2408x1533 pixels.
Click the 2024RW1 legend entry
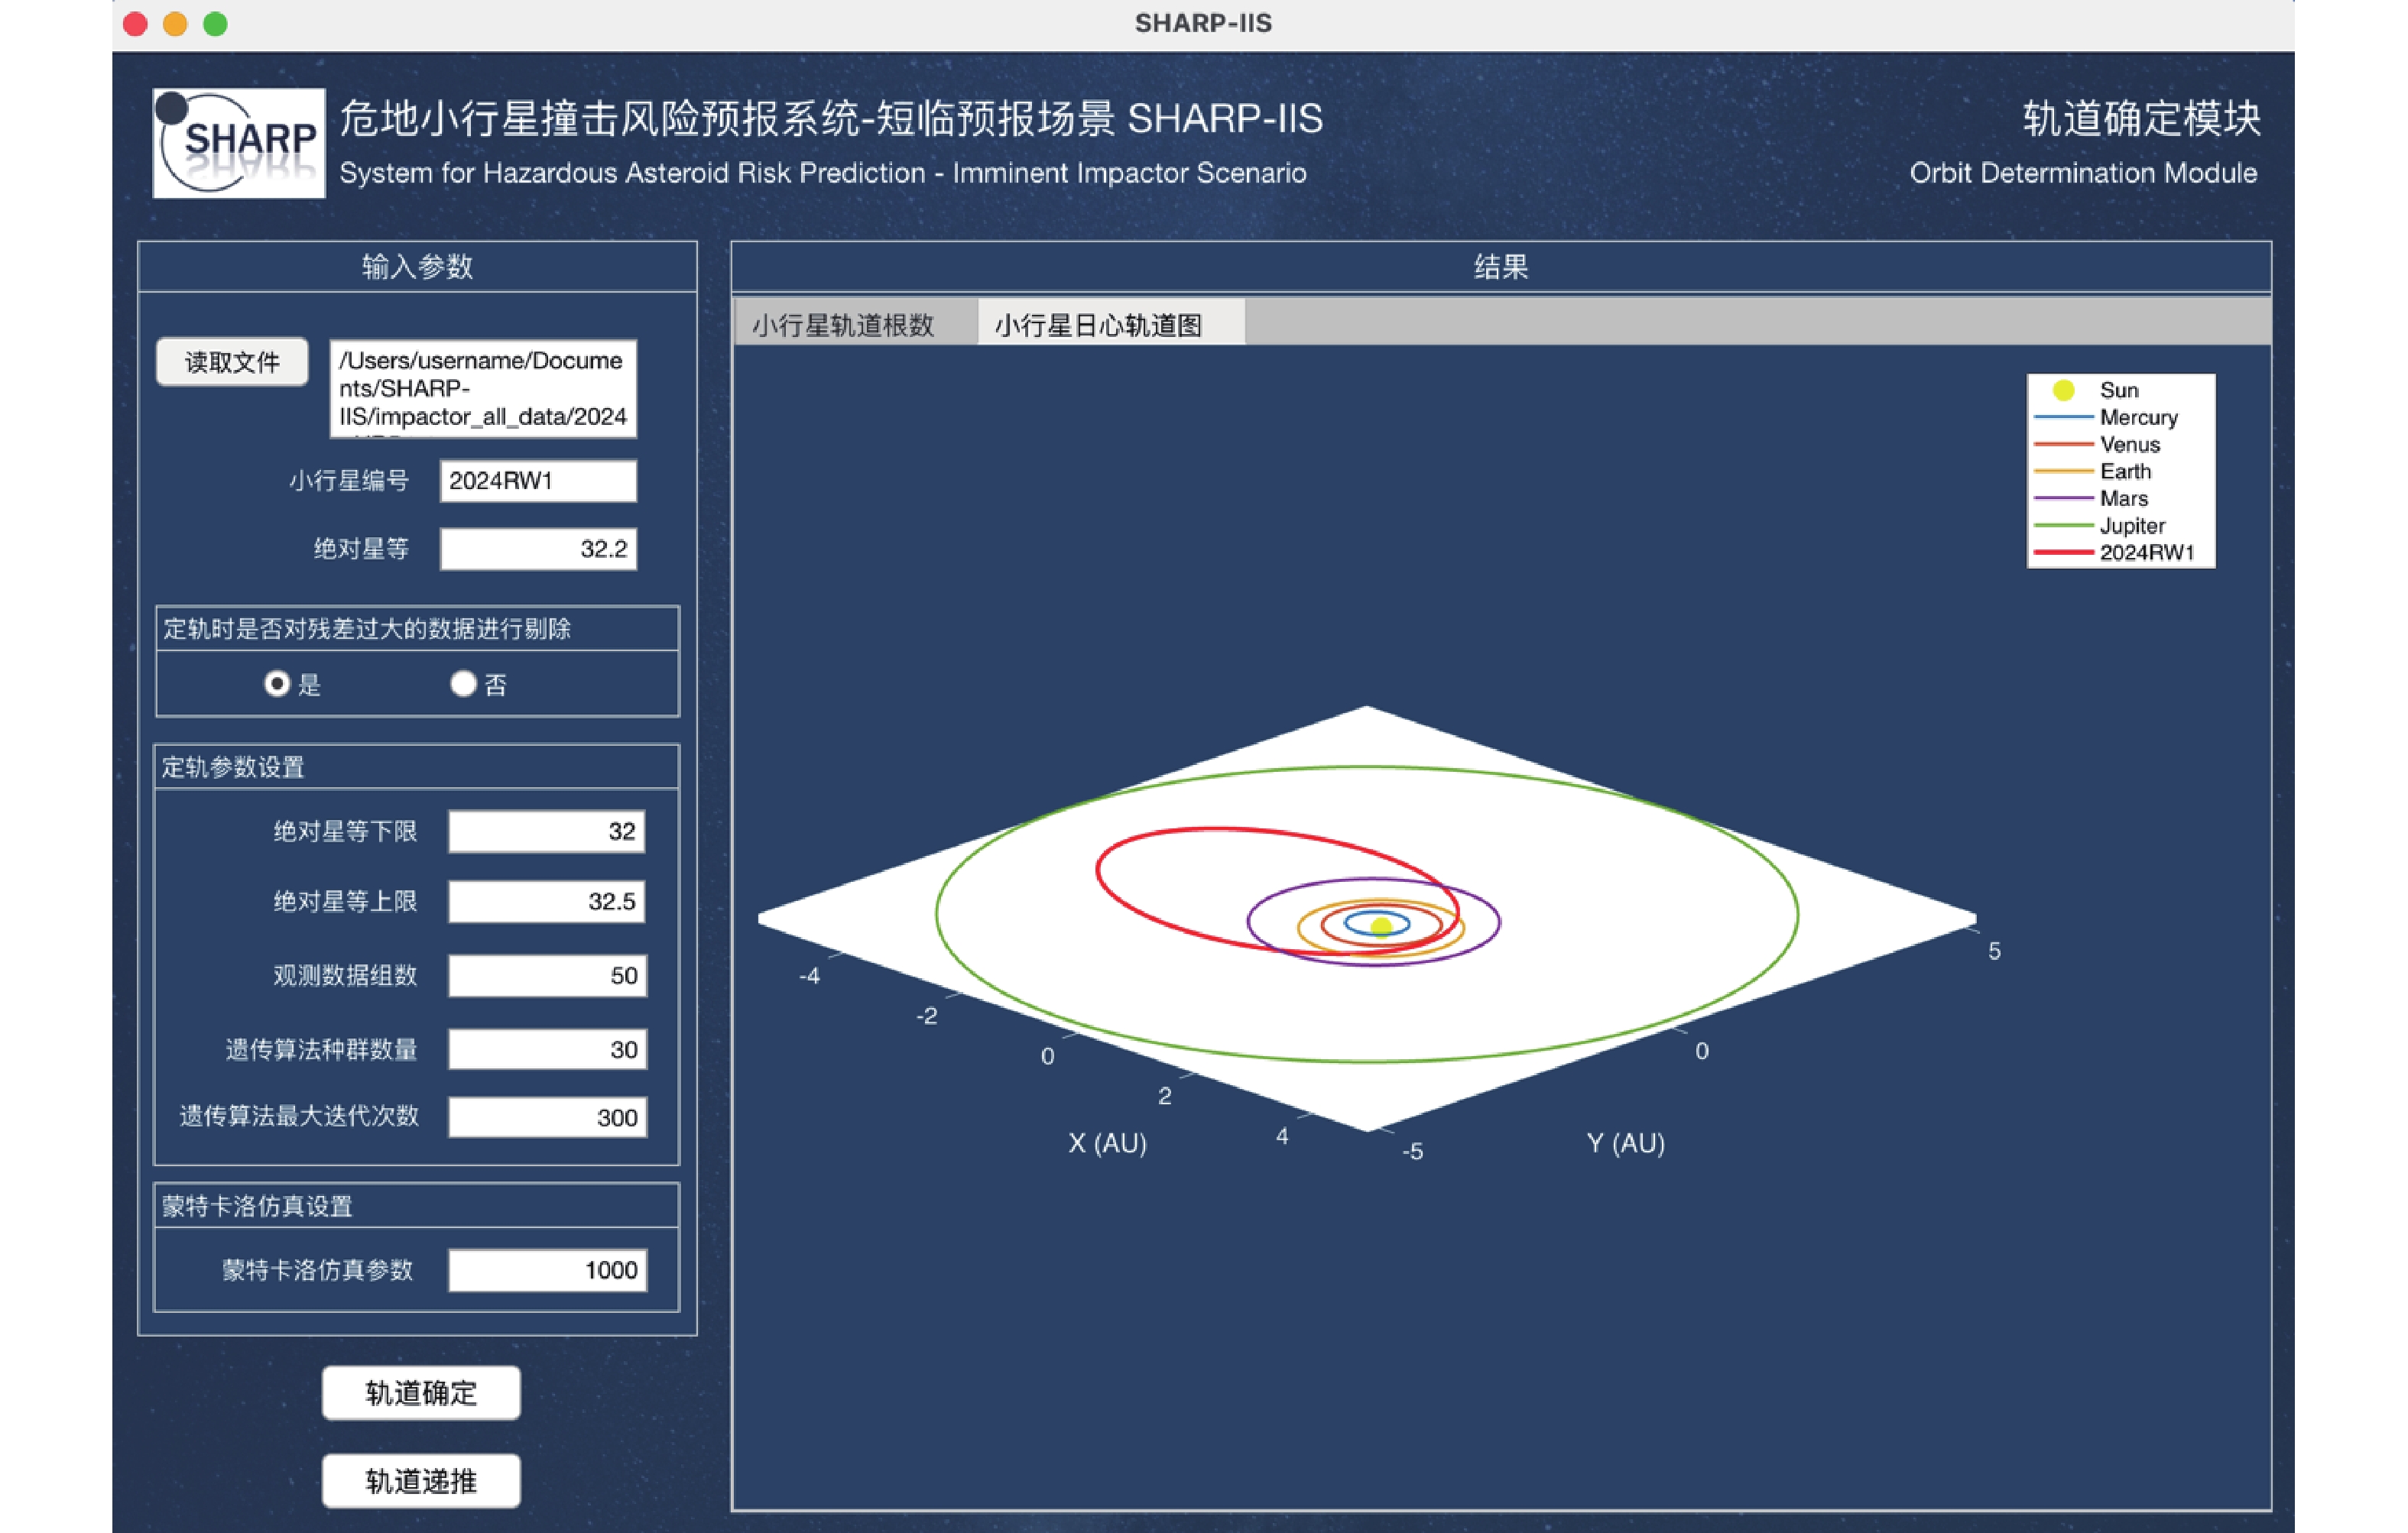pyautogui.click(x=2114, y=552)
